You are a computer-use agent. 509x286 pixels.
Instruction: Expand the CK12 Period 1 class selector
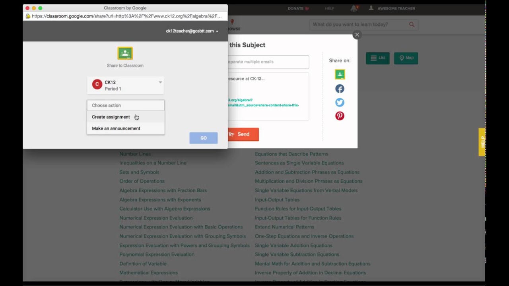[x=125, y=85]
